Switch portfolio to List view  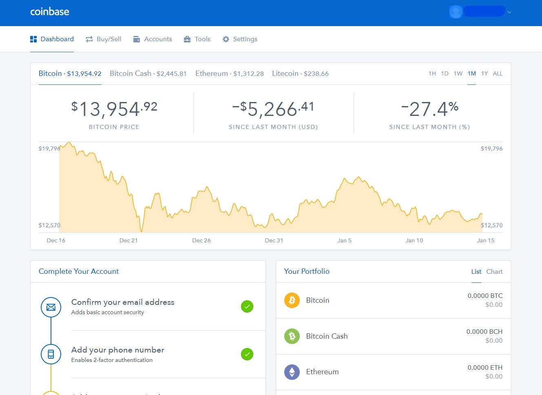click(x=476, y=272)
